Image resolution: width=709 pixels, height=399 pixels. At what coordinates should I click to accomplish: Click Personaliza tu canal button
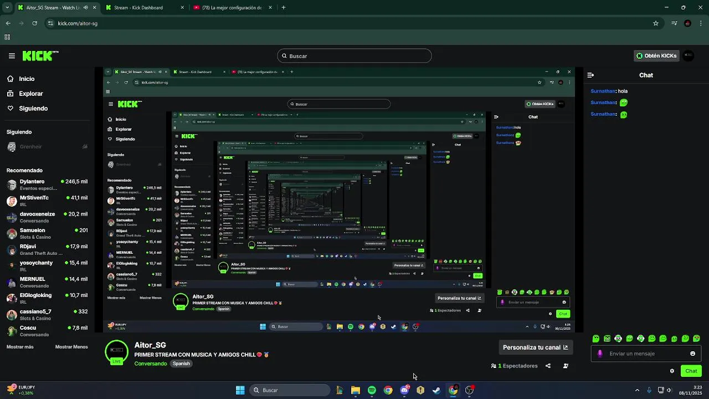pos(535,347)
